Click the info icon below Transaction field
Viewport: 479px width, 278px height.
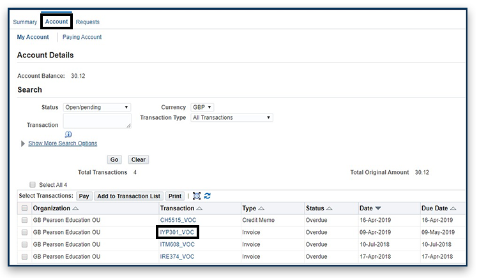[x=68, y=134]
